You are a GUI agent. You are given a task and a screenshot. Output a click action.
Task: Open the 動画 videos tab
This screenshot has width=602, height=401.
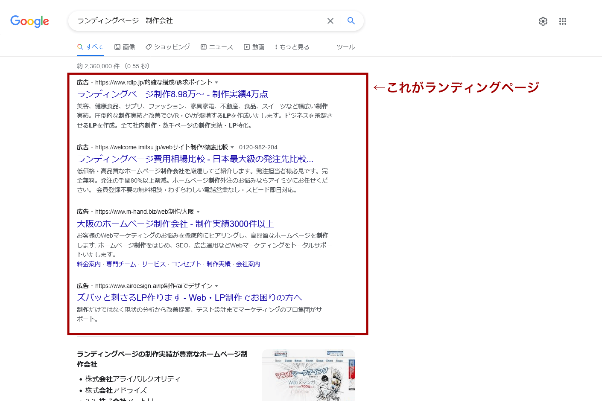(254, 47)
